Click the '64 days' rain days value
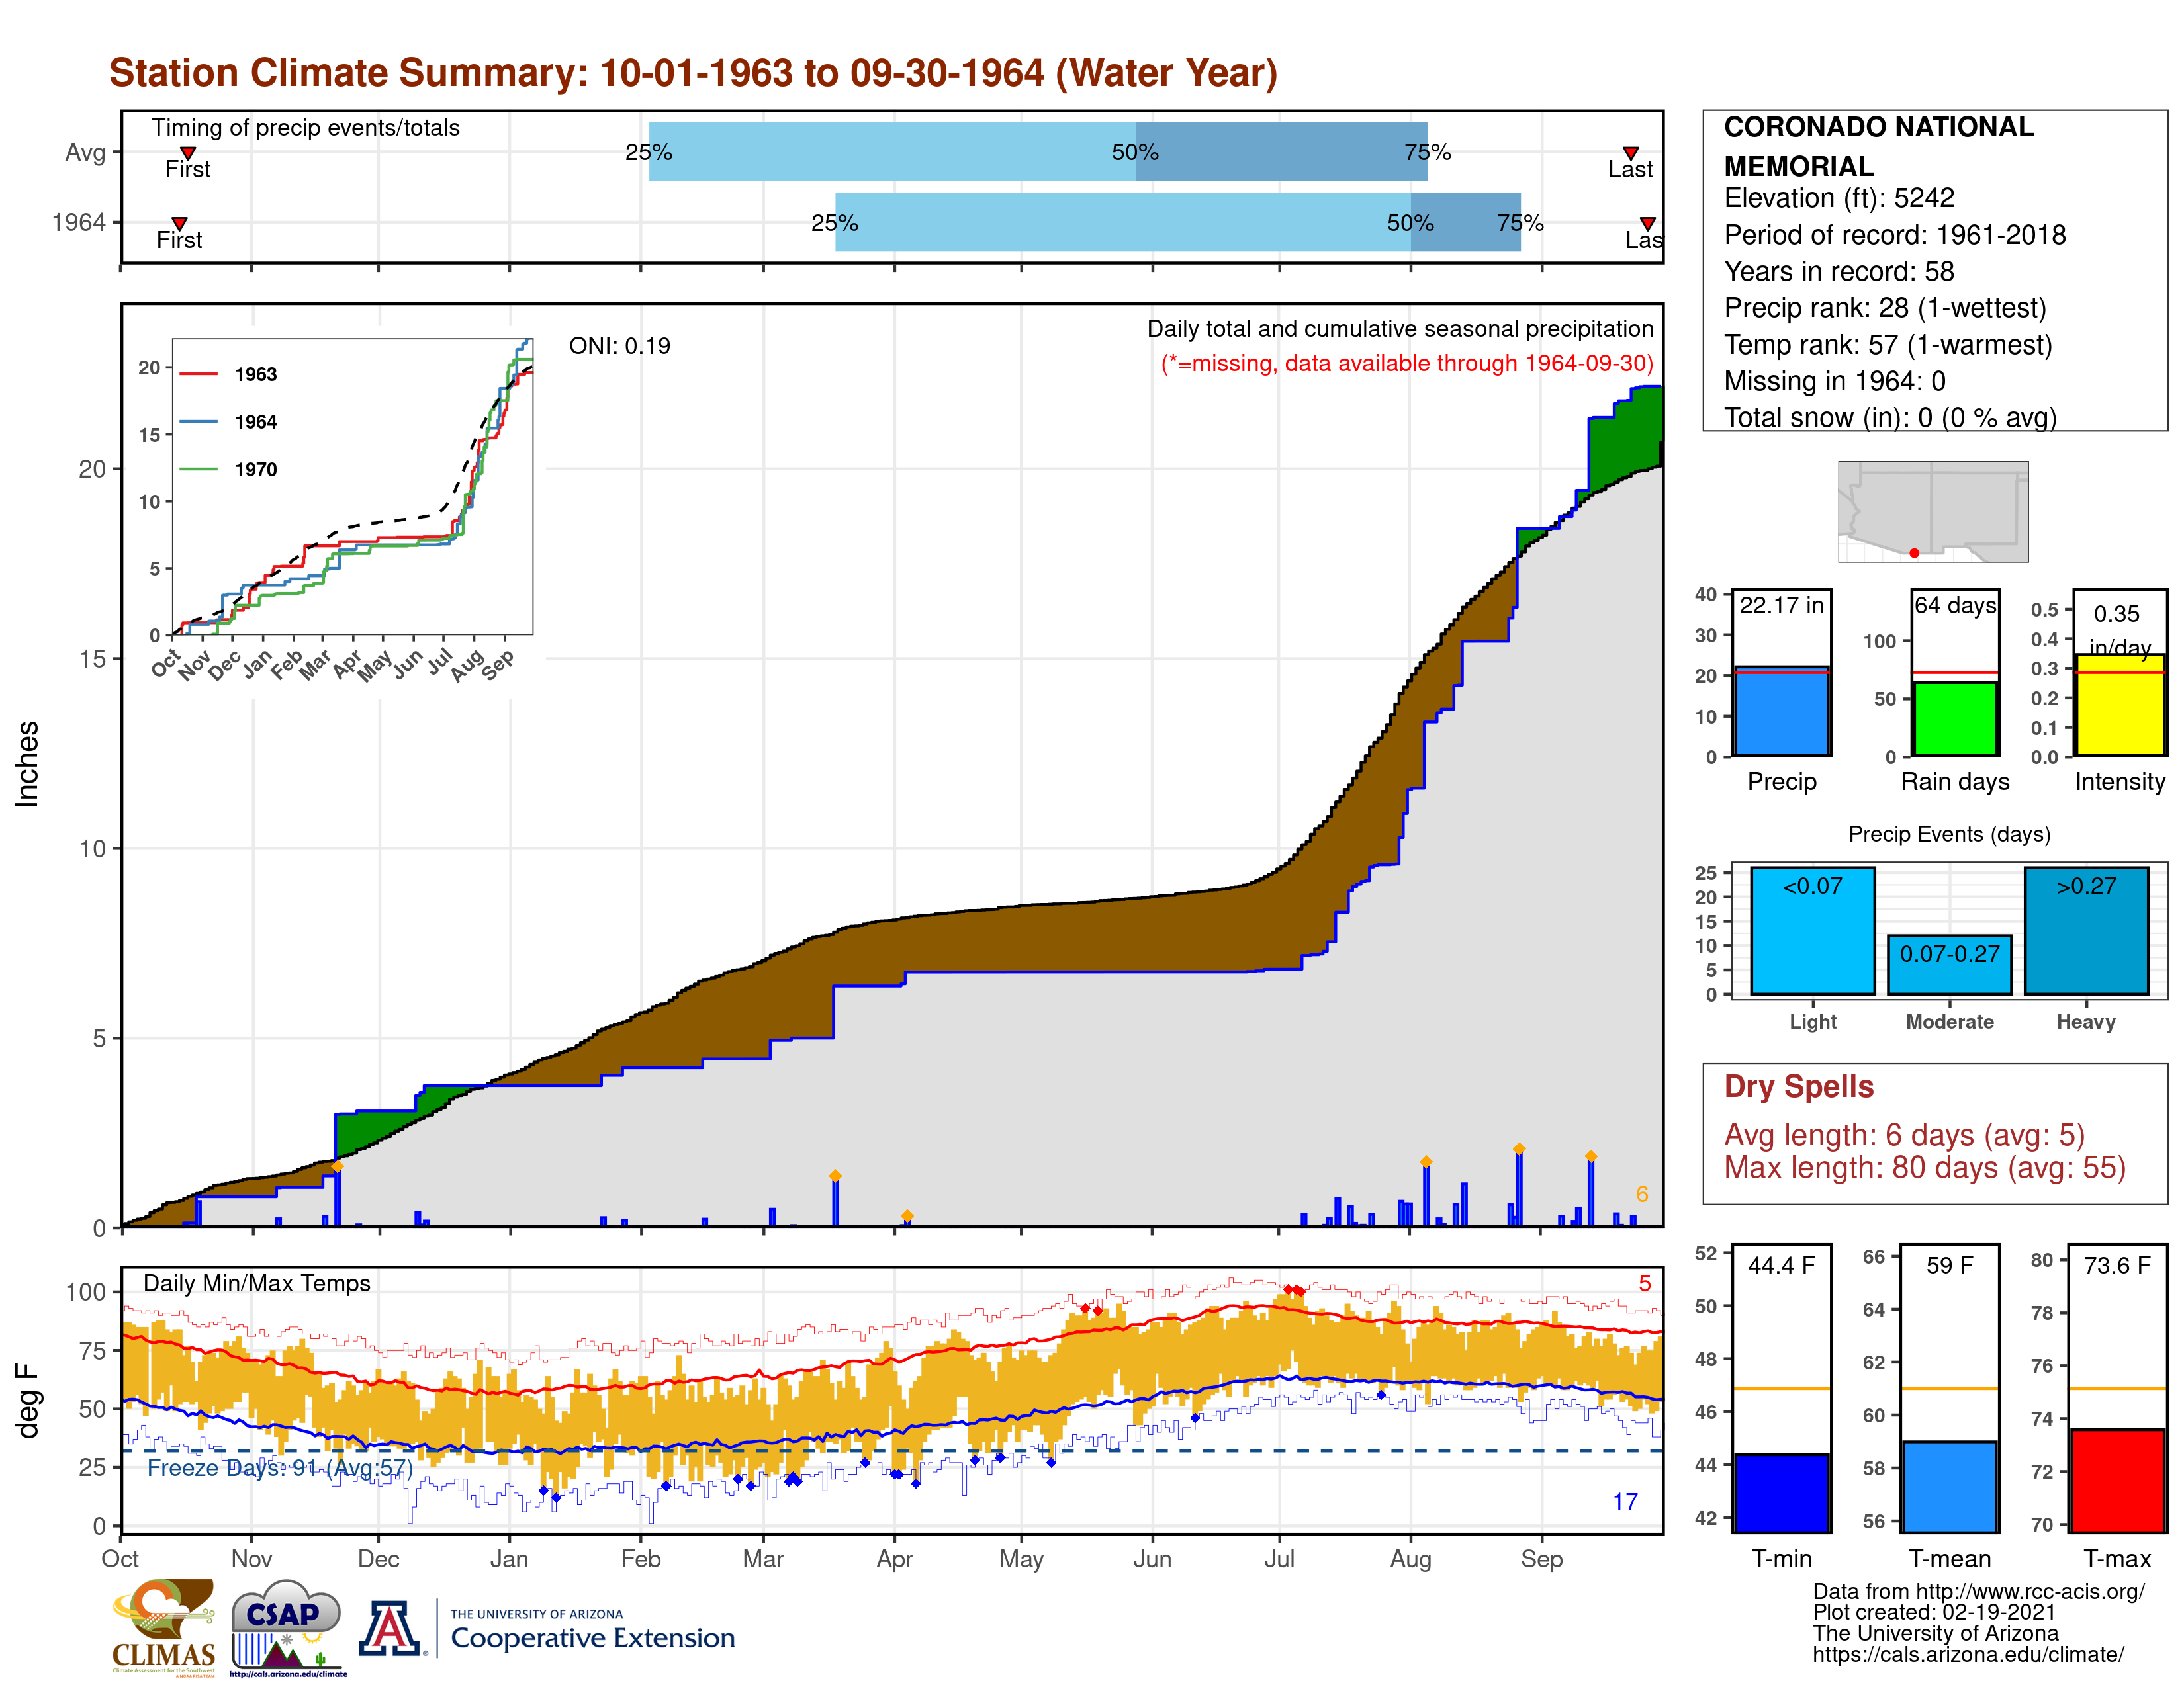 (1955, 605)
